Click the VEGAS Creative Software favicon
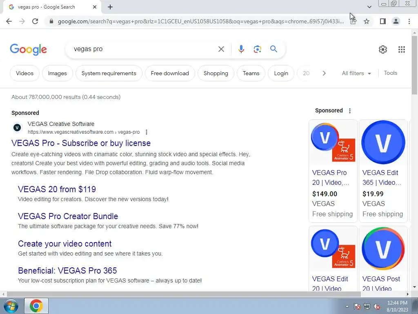This screenshot has width=418, height=314. click(17, 128)
